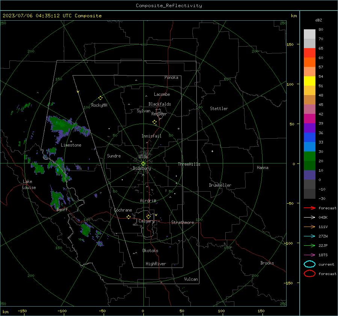
Task: Select the green 22JP arrow icon
Action: click(309, 245)
